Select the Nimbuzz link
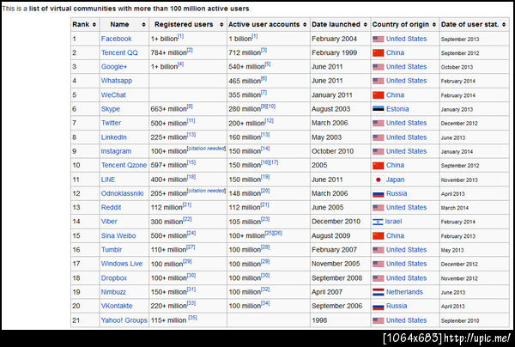Screen dimensions: 515x347 tap(113, 292)
